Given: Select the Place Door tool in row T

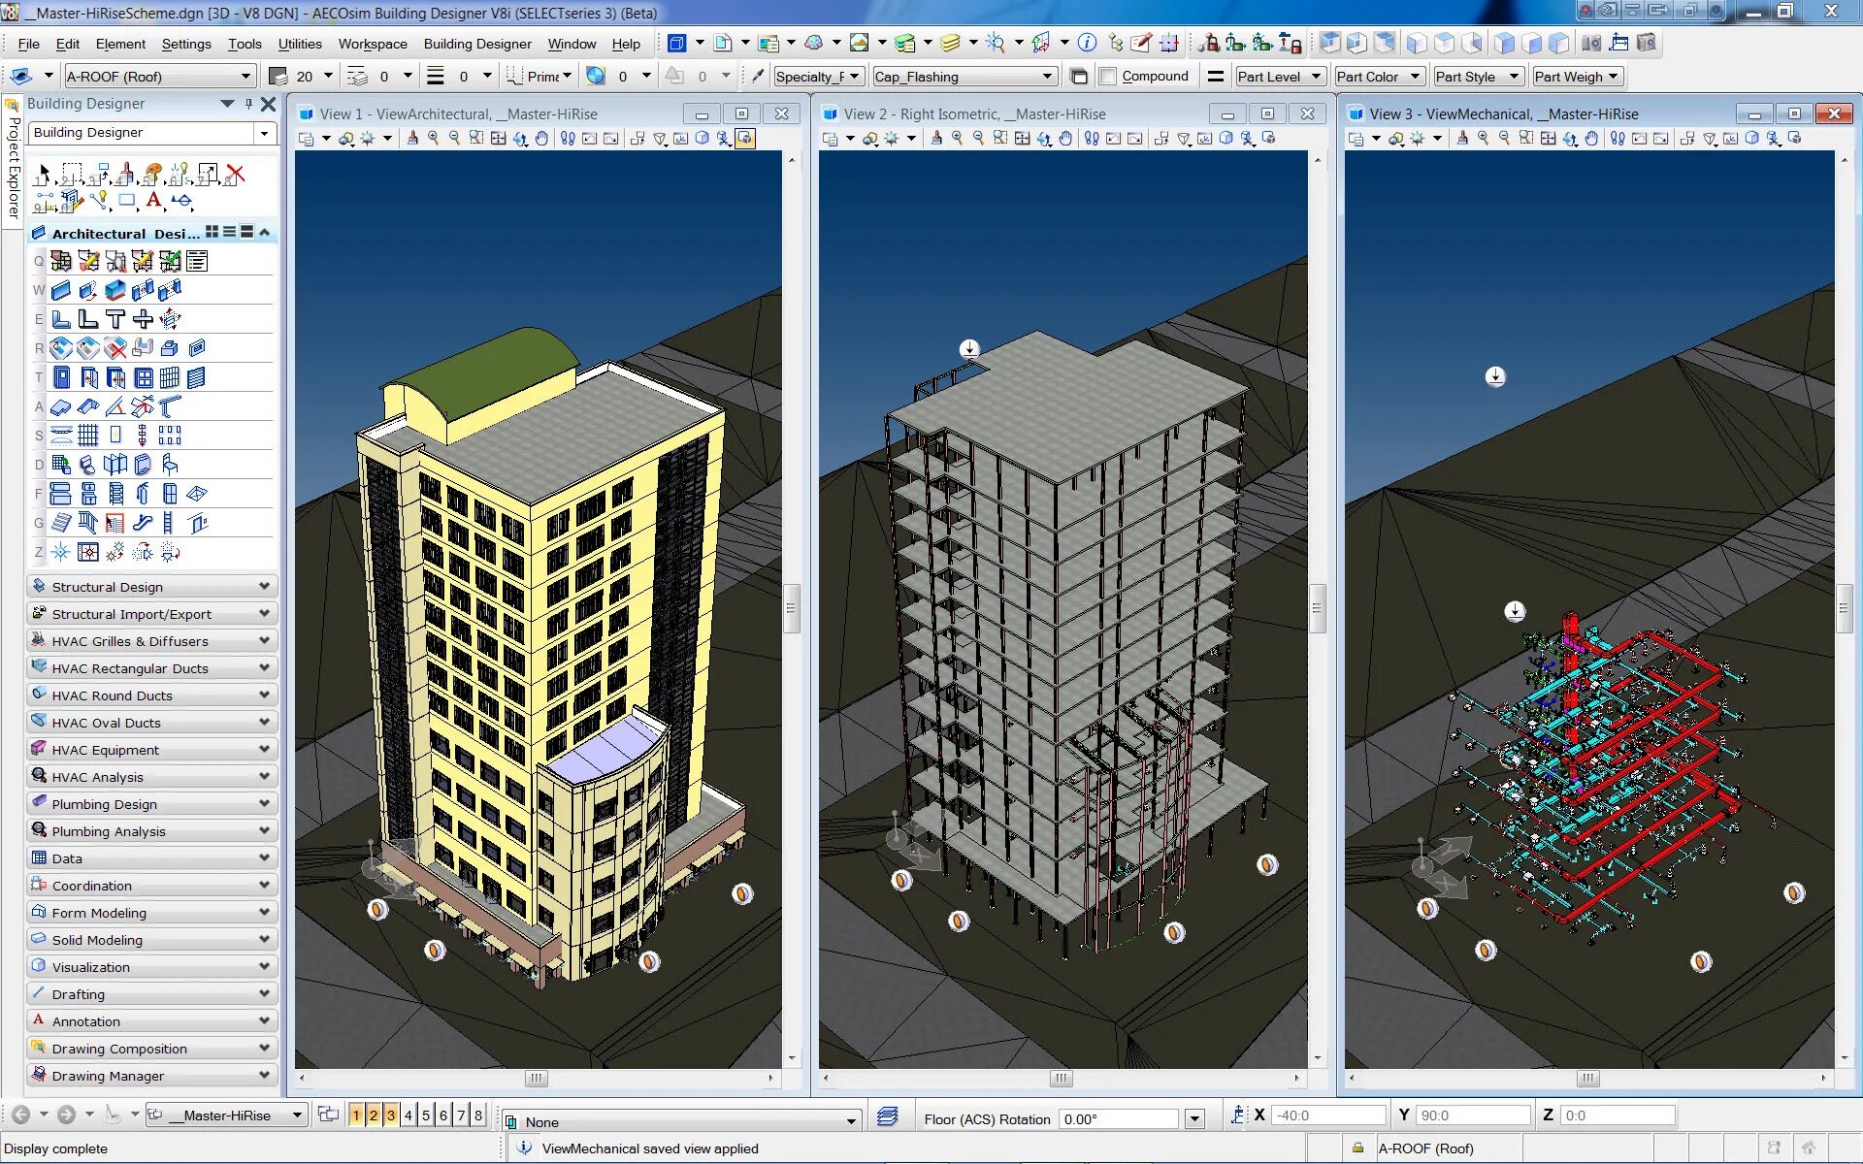Looking at the screenshot, I should click(61, 377).
